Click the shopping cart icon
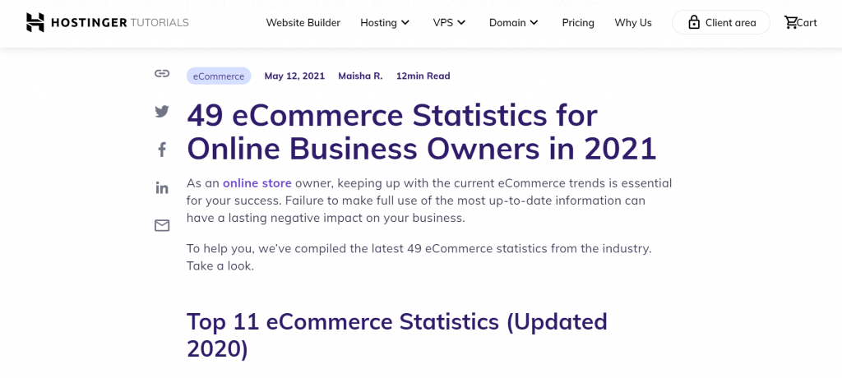 click(791, 22)
